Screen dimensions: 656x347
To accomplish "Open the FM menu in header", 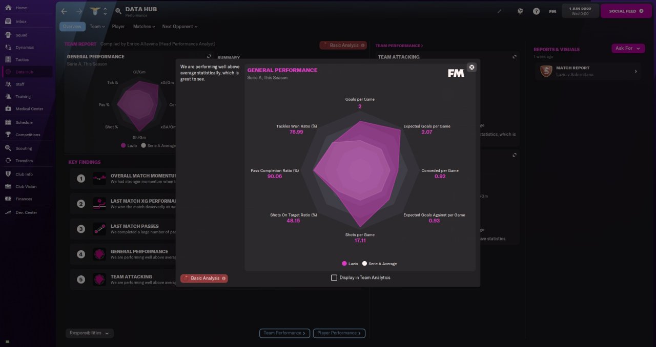I will click(x=552, y=11).
